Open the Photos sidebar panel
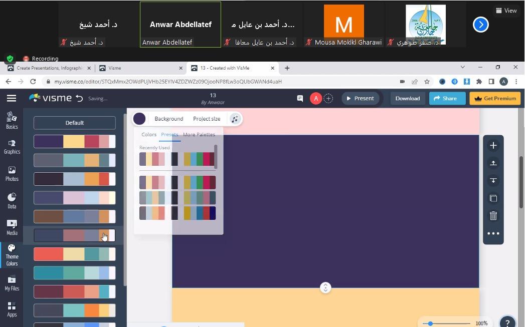Image resolution: width=525 pixels, height=327 pixels. (12, 174)
